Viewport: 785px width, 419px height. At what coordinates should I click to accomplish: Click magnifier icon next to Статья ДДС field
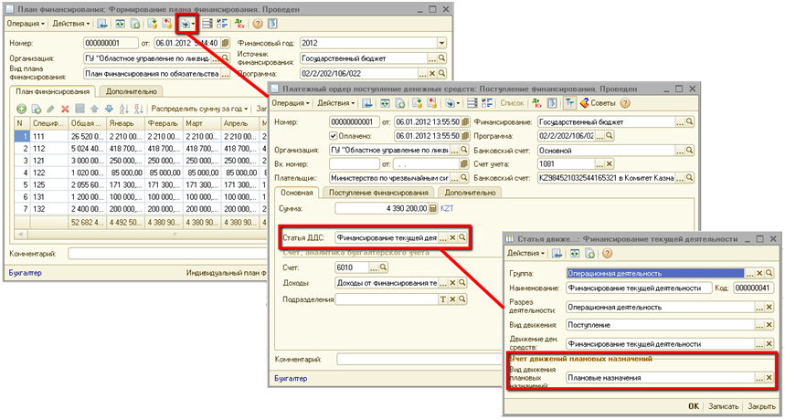pos(463,237)
